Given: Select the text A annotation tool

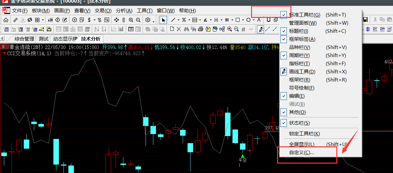Looking at the screenshot, I should click(x=259, y=20).
